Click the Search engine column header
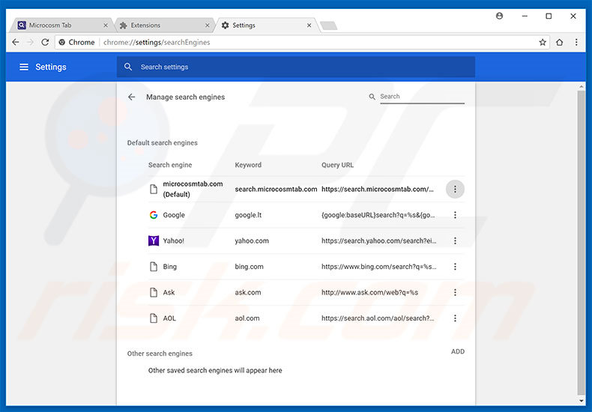 click(x=170, y=165)
